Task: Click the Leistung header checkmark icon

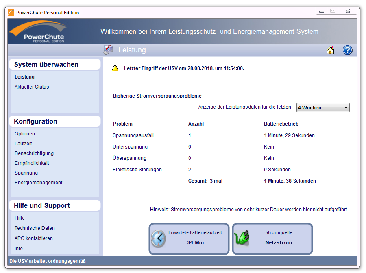Action: 108,50
